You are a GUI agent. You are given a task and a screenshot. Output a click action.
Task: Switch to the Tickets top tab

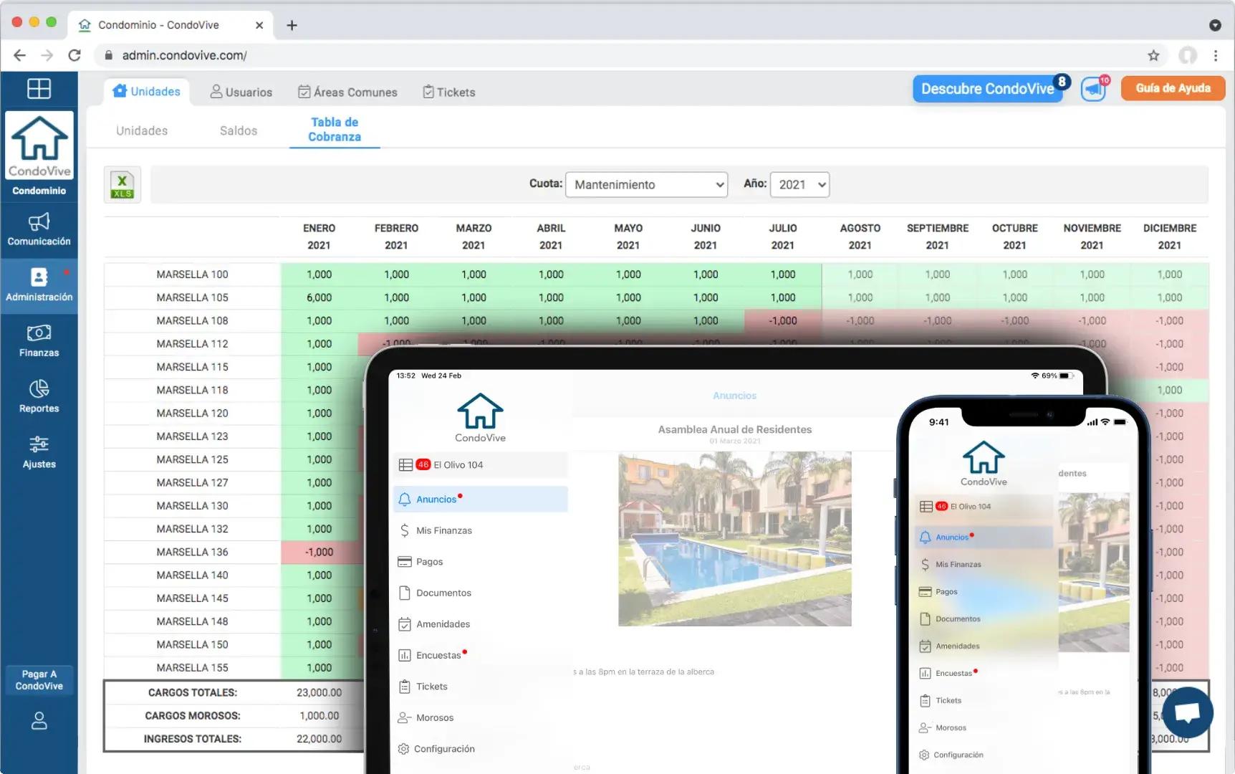449,92
